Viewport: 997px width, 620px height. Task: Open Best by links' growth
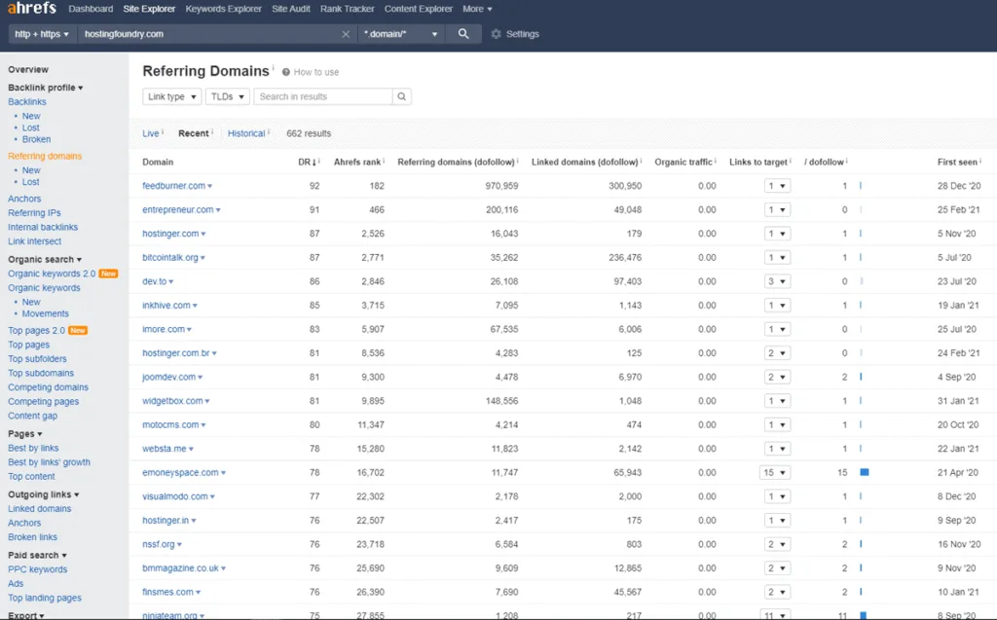[x=49, y=462]
